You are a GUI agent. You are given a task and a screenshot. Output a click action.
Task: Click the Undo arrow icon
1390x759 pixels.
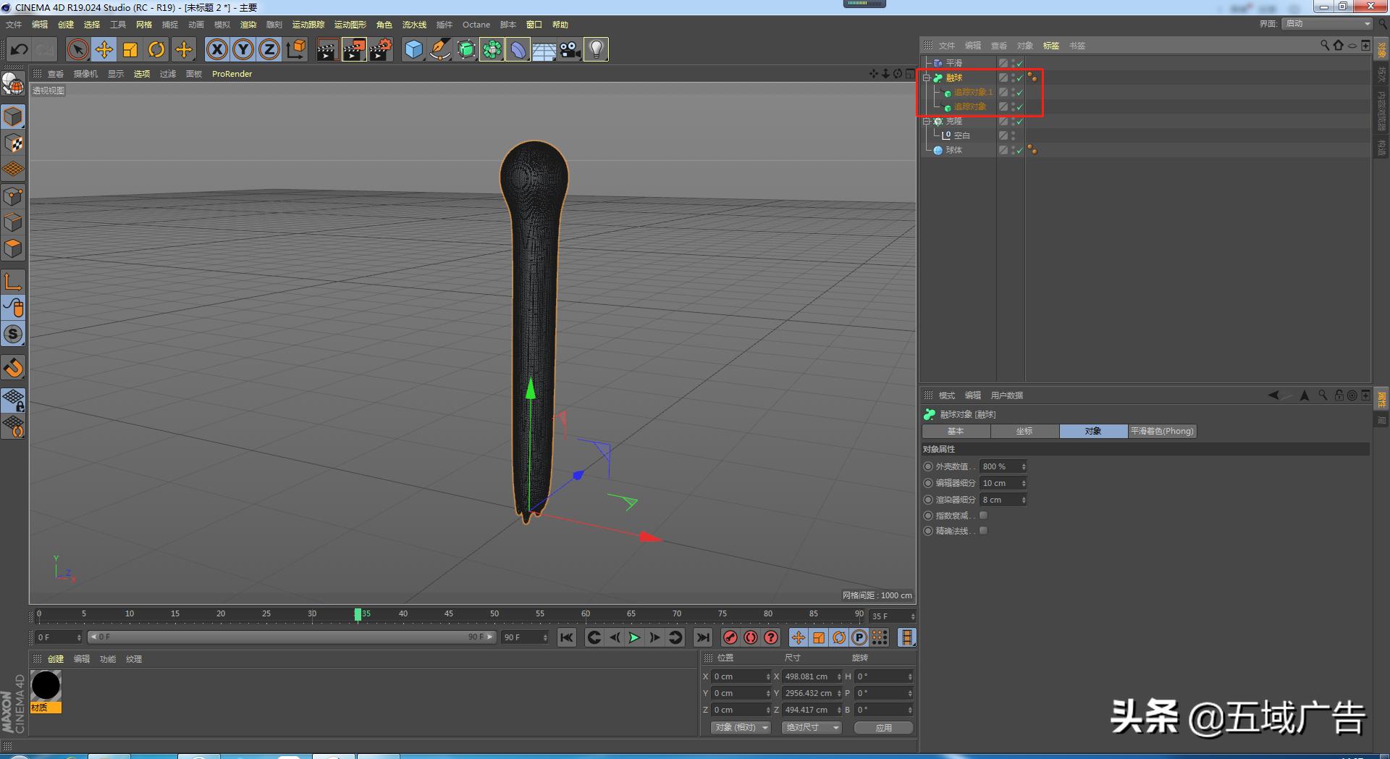point(20,49)
